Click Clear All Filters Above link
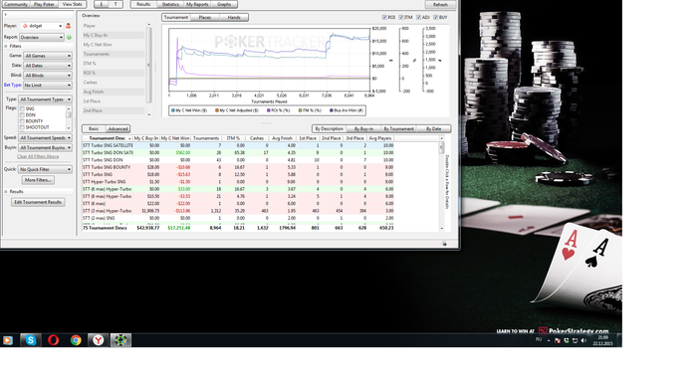This screenshot has width=697, height=392. [38, 157]
